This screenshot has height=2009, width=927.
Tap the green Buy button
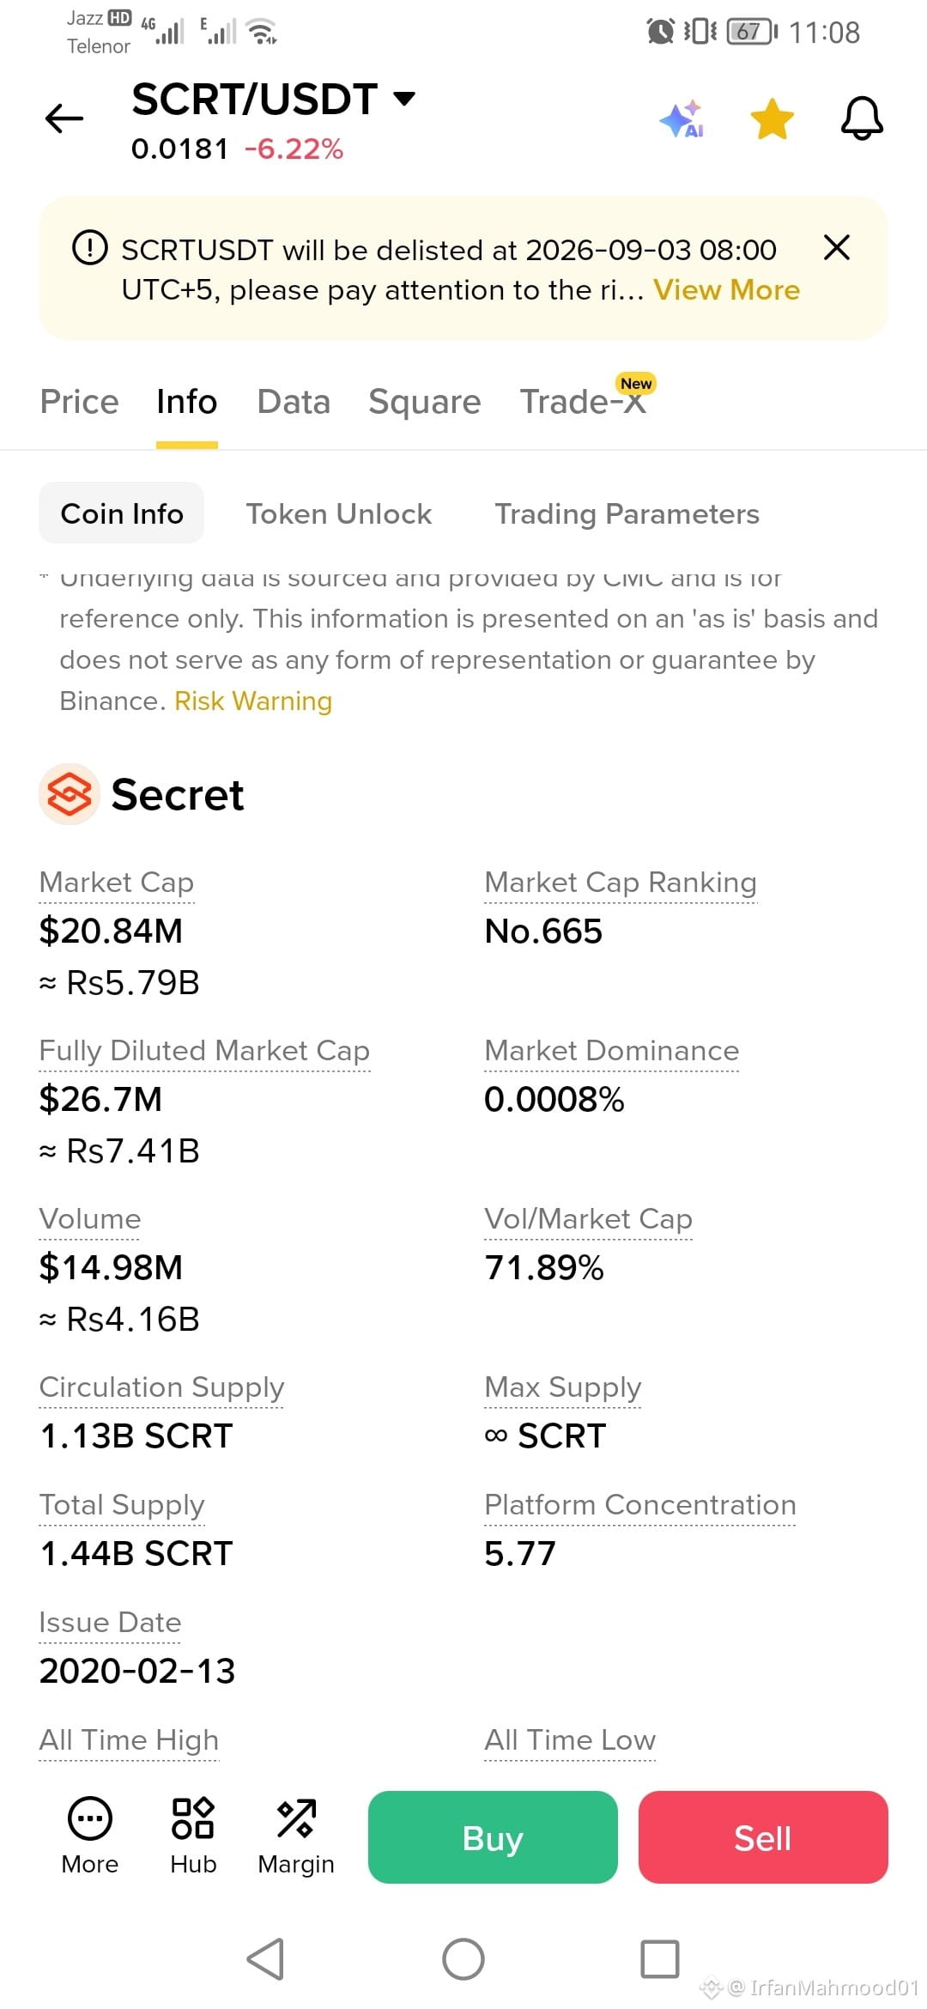pyautogui.click(x=493, y=1837)
